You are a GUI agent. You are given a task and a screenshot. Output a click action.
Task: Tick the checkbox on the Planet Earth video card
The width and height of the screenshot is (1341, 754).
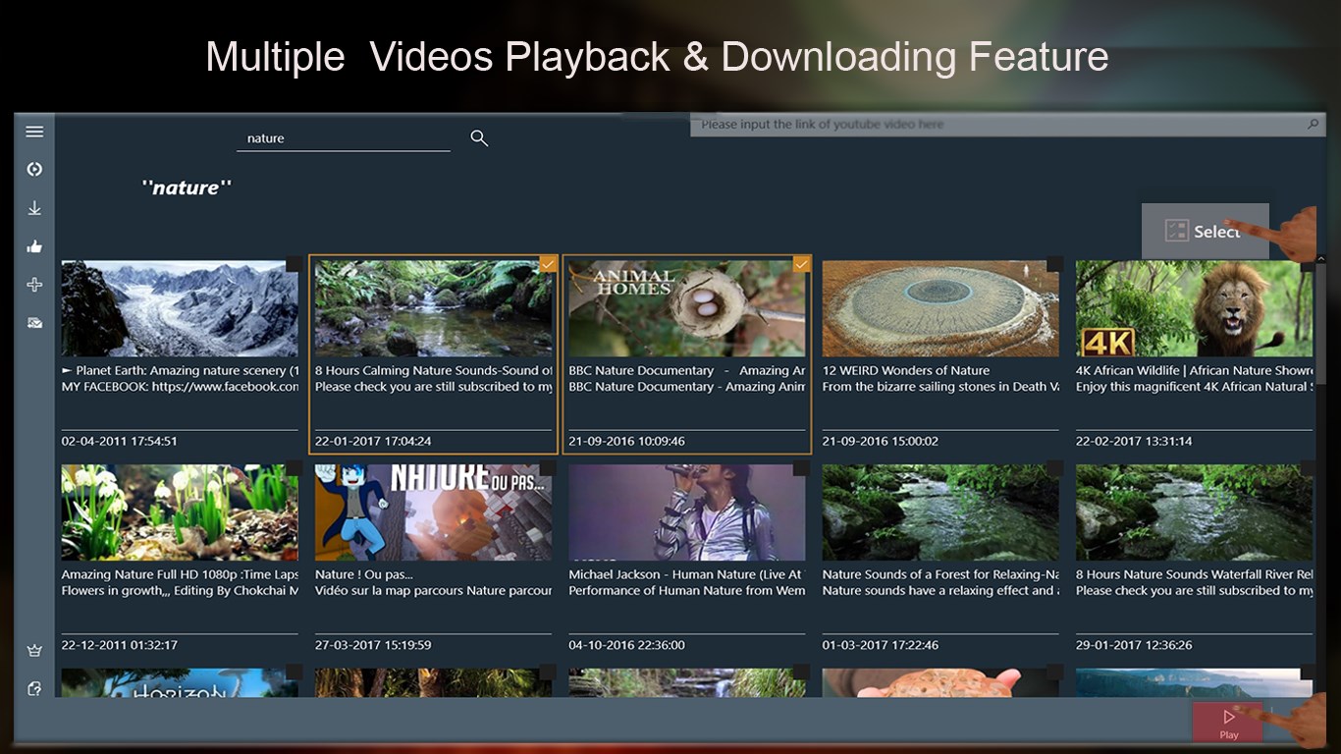pyautogui.click(x=294, y=264)
